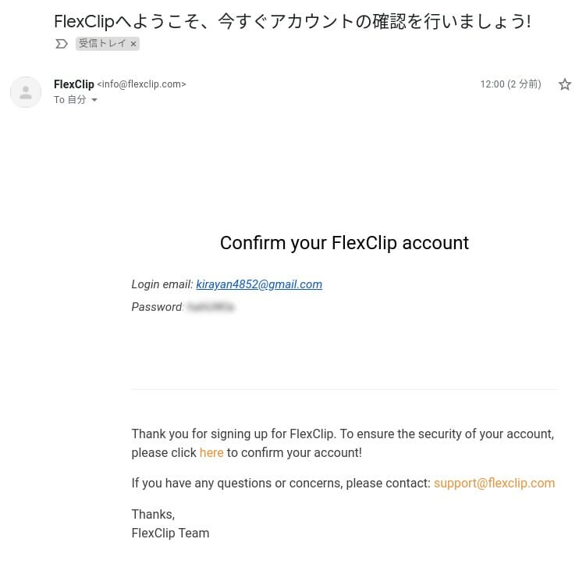
Task: Open the support@flexclip.com contact link
Action: pos(494,483)
